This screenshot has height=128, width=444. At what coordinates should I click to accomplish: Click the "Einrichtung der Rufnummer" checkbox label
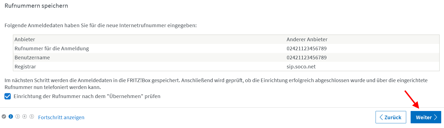(x=87, y=96)
